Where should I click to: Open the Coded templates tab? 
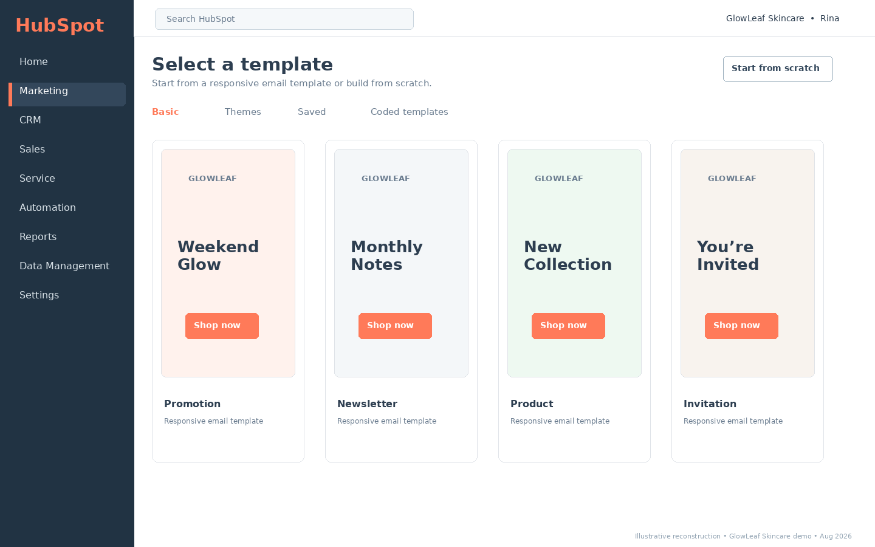pos(410,112)
